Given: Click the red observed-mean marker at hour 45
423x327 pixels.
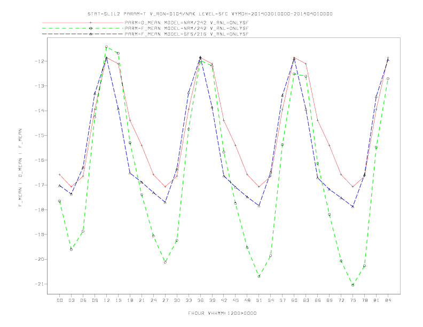Looking at the screenshot, I should coord(236,145).
